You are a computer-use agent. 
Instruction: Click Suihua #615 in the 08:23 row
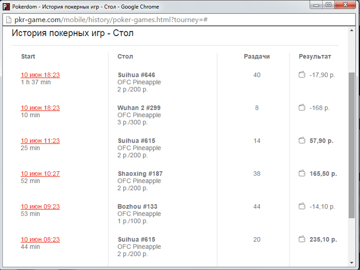tap(136, 240)
